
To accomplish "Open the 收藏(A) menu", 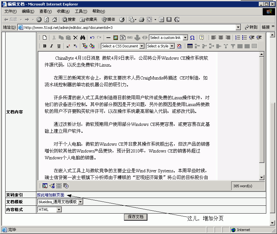I will point(63,11).
